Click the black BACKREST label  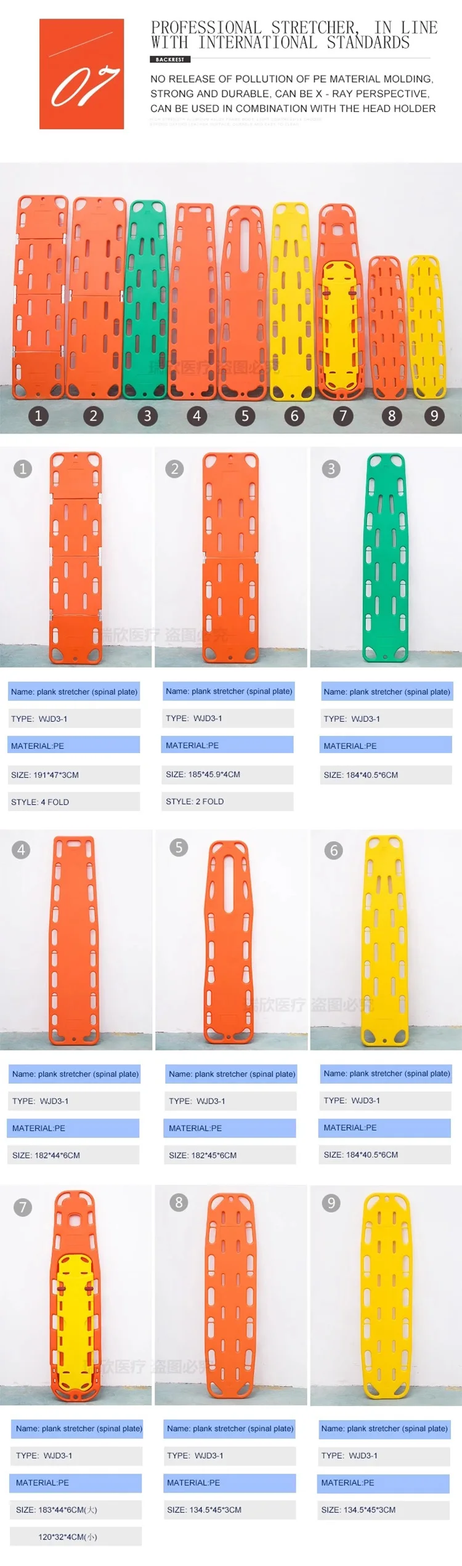(x=170, y=60)
